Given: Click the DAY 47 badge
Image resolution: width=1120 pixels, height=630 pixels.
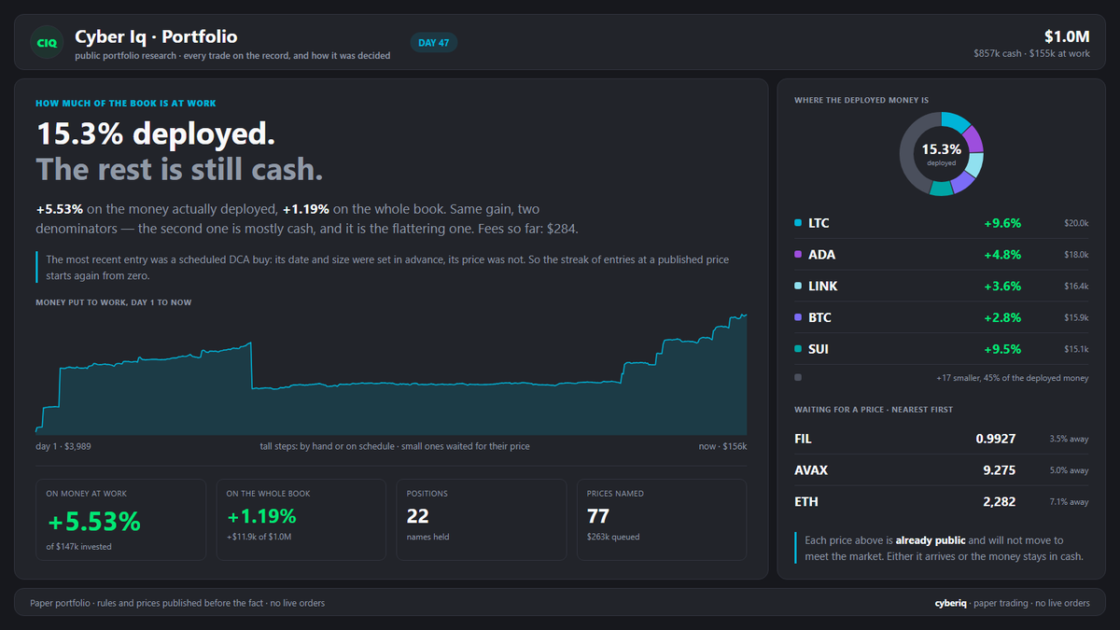Looking at the screenshot, I should tap(434, 42).
